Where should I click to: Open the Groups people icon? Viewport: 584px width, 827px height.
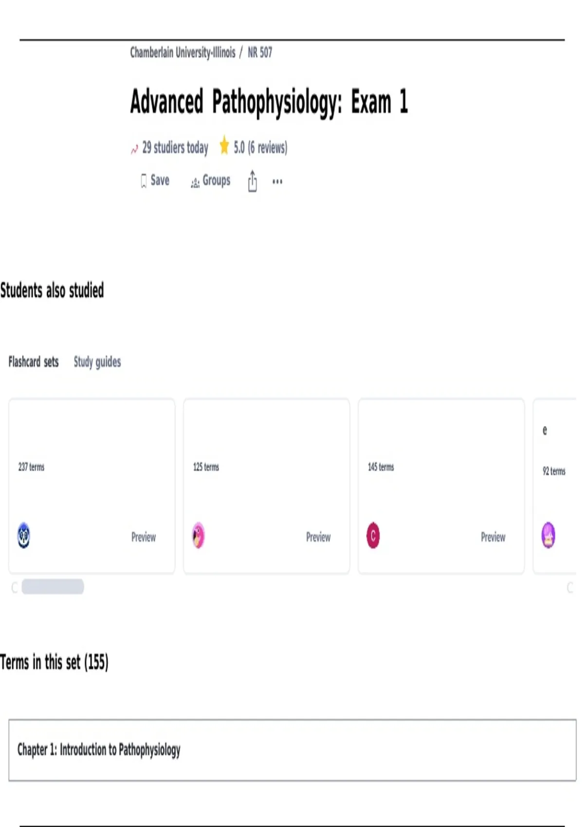click(x=195, y=183)
